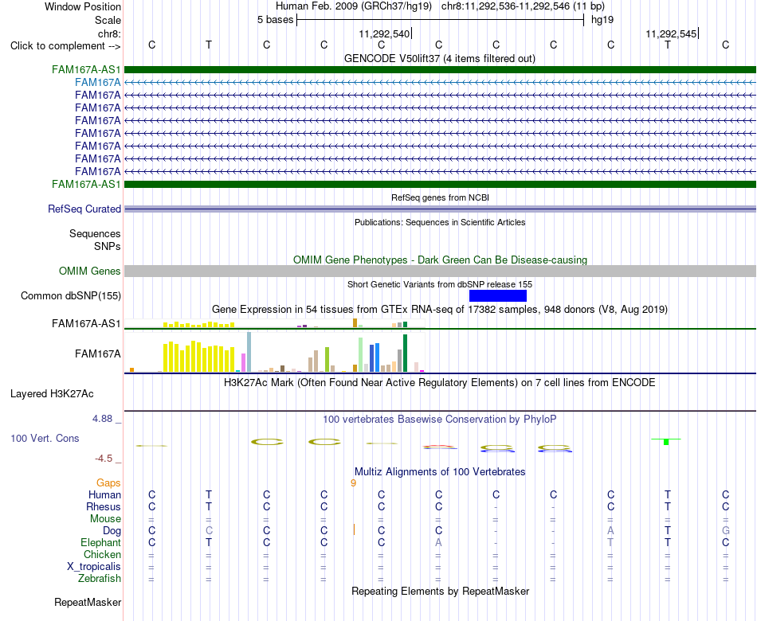
Task: Click the orange 9 in the Gaps row
Action: (353, 483)
